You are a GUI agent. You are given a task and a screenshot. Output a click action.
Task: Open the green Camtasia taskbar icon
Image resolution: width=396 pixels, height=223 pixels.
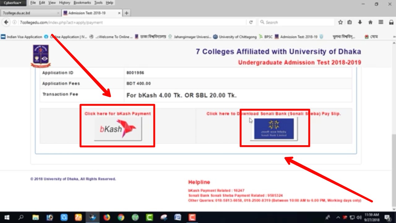[149, 217]
